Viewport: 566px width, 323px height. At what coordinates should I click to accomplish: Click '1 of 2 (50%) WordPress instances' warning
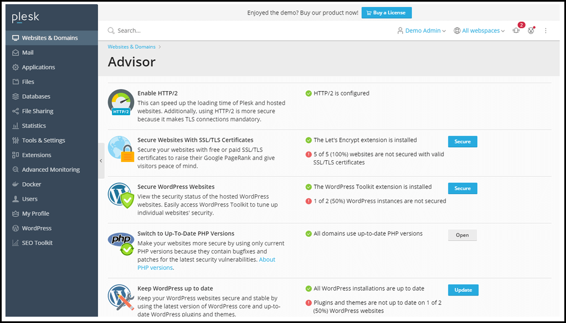click(x=380, y=201)
